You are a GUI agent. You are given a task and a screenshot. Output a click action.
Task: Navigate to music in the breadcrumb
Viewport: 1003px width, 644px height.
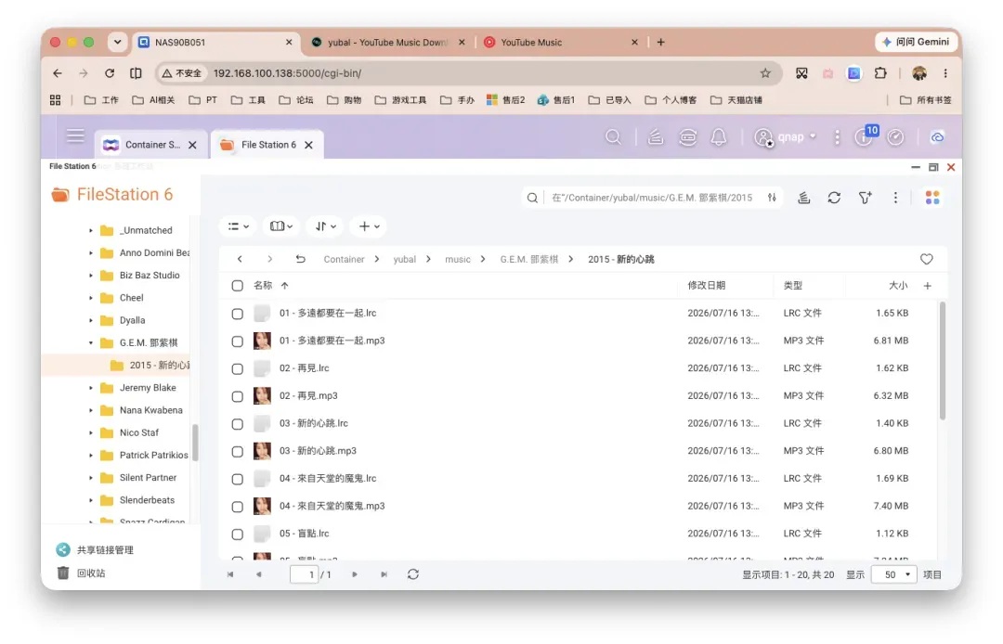[x=457, y=260]
